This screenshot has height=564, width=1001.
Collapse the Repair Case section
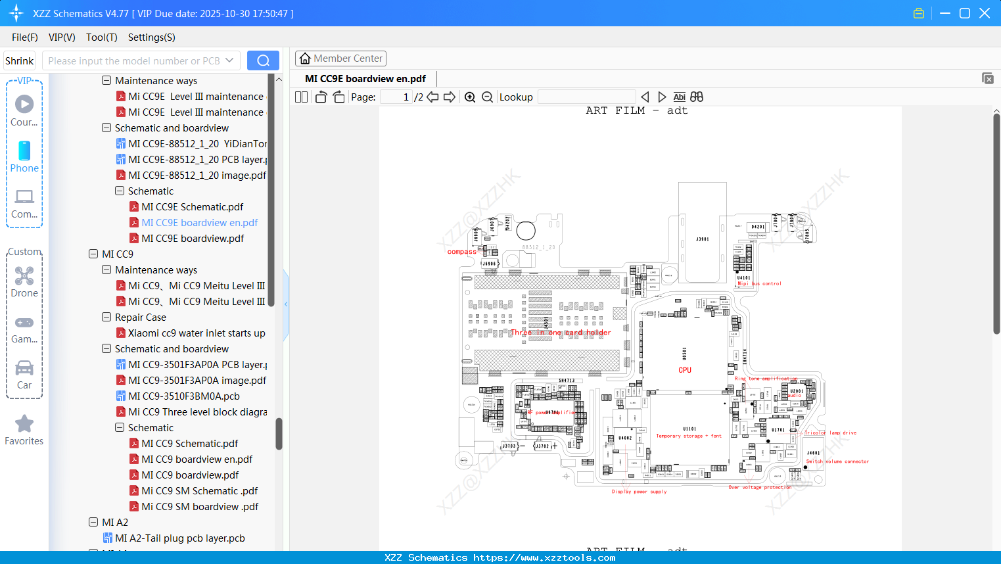pyautogui.click(x=106, y=317)
